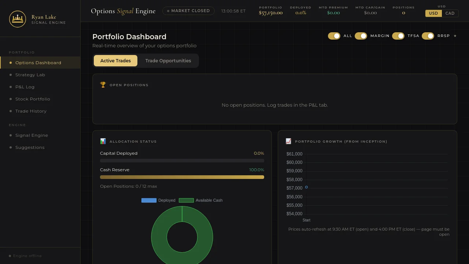Open Strategy Lab in the sidebar
The image size is (469, 264).
tap(30, 75)
